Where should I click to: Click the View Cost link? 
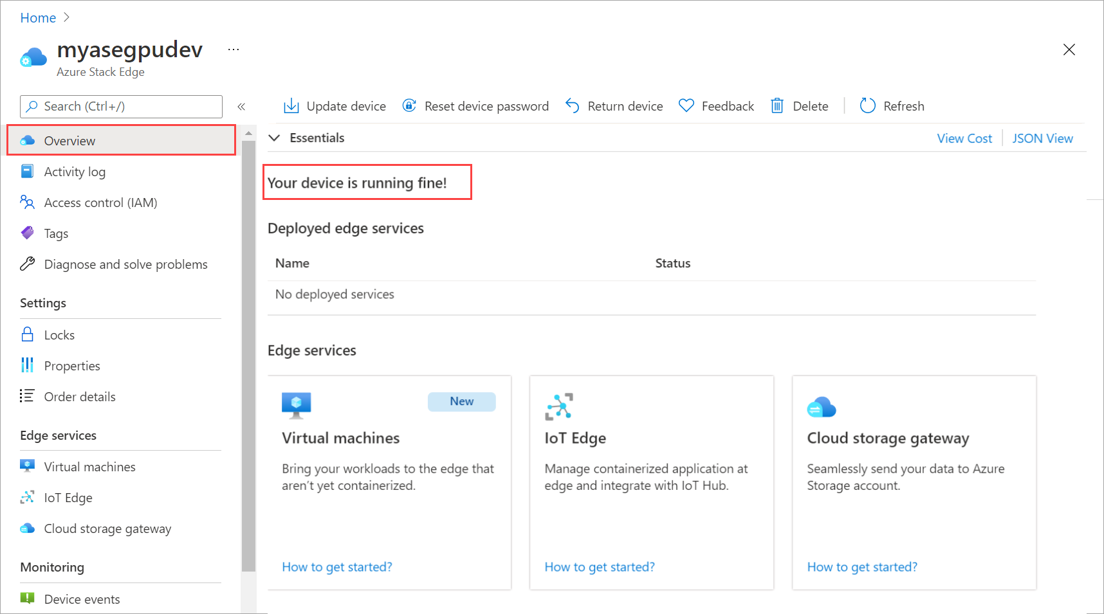pos(964,138)
